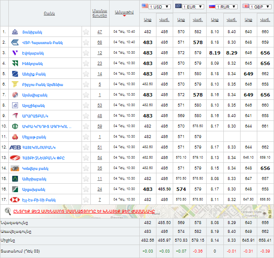Sort by GBP sell column header
Image resolution: width=274 pixels, height=258 pixels.
pyautogui.click(x=265, y=20)
